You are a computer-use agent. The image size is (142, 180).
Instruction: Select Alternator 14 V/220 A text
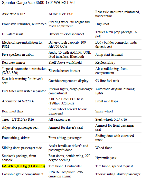[18, 101]
